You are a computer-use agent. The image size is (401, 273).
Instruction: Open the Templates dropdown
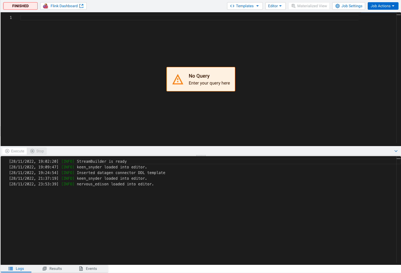(245, 6)
